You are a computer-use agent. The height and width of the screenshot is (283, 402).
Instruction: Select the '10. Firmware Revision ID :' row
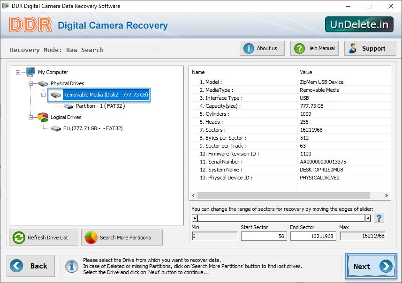coord(290,154)
